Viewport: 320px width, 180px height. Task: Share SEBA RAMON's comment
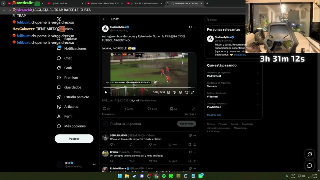[194, 144]
